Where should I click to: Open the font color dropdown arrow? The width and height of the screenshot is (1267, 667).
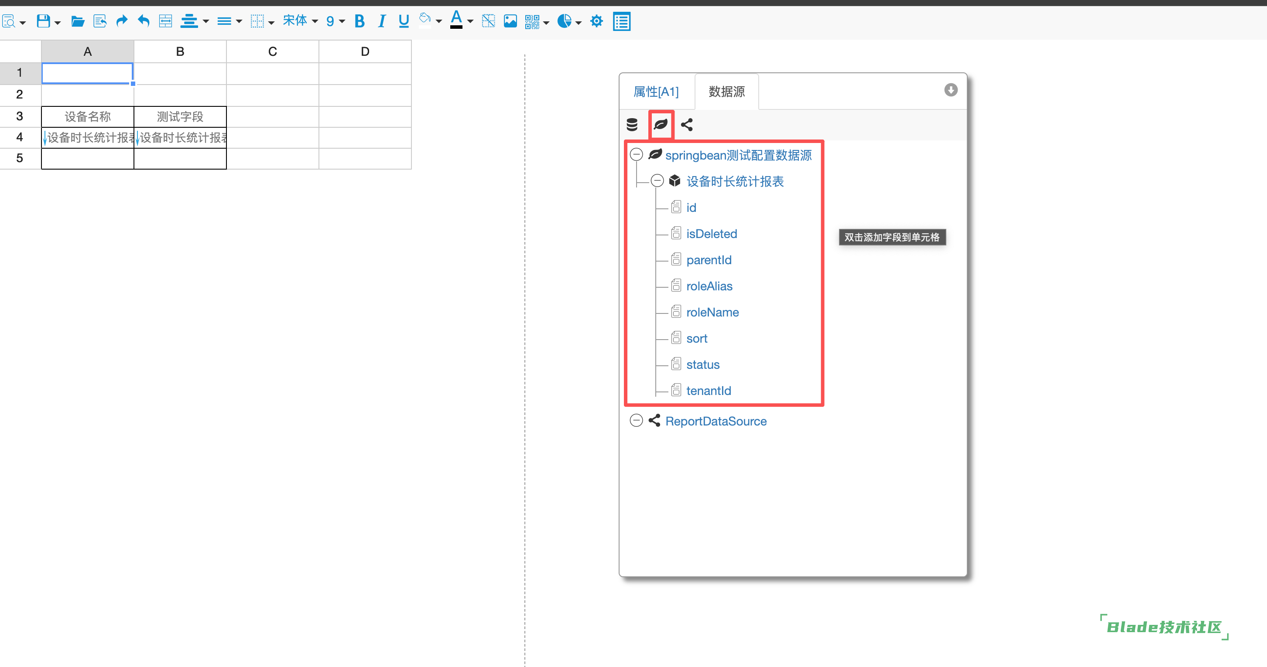pos(470,22)
